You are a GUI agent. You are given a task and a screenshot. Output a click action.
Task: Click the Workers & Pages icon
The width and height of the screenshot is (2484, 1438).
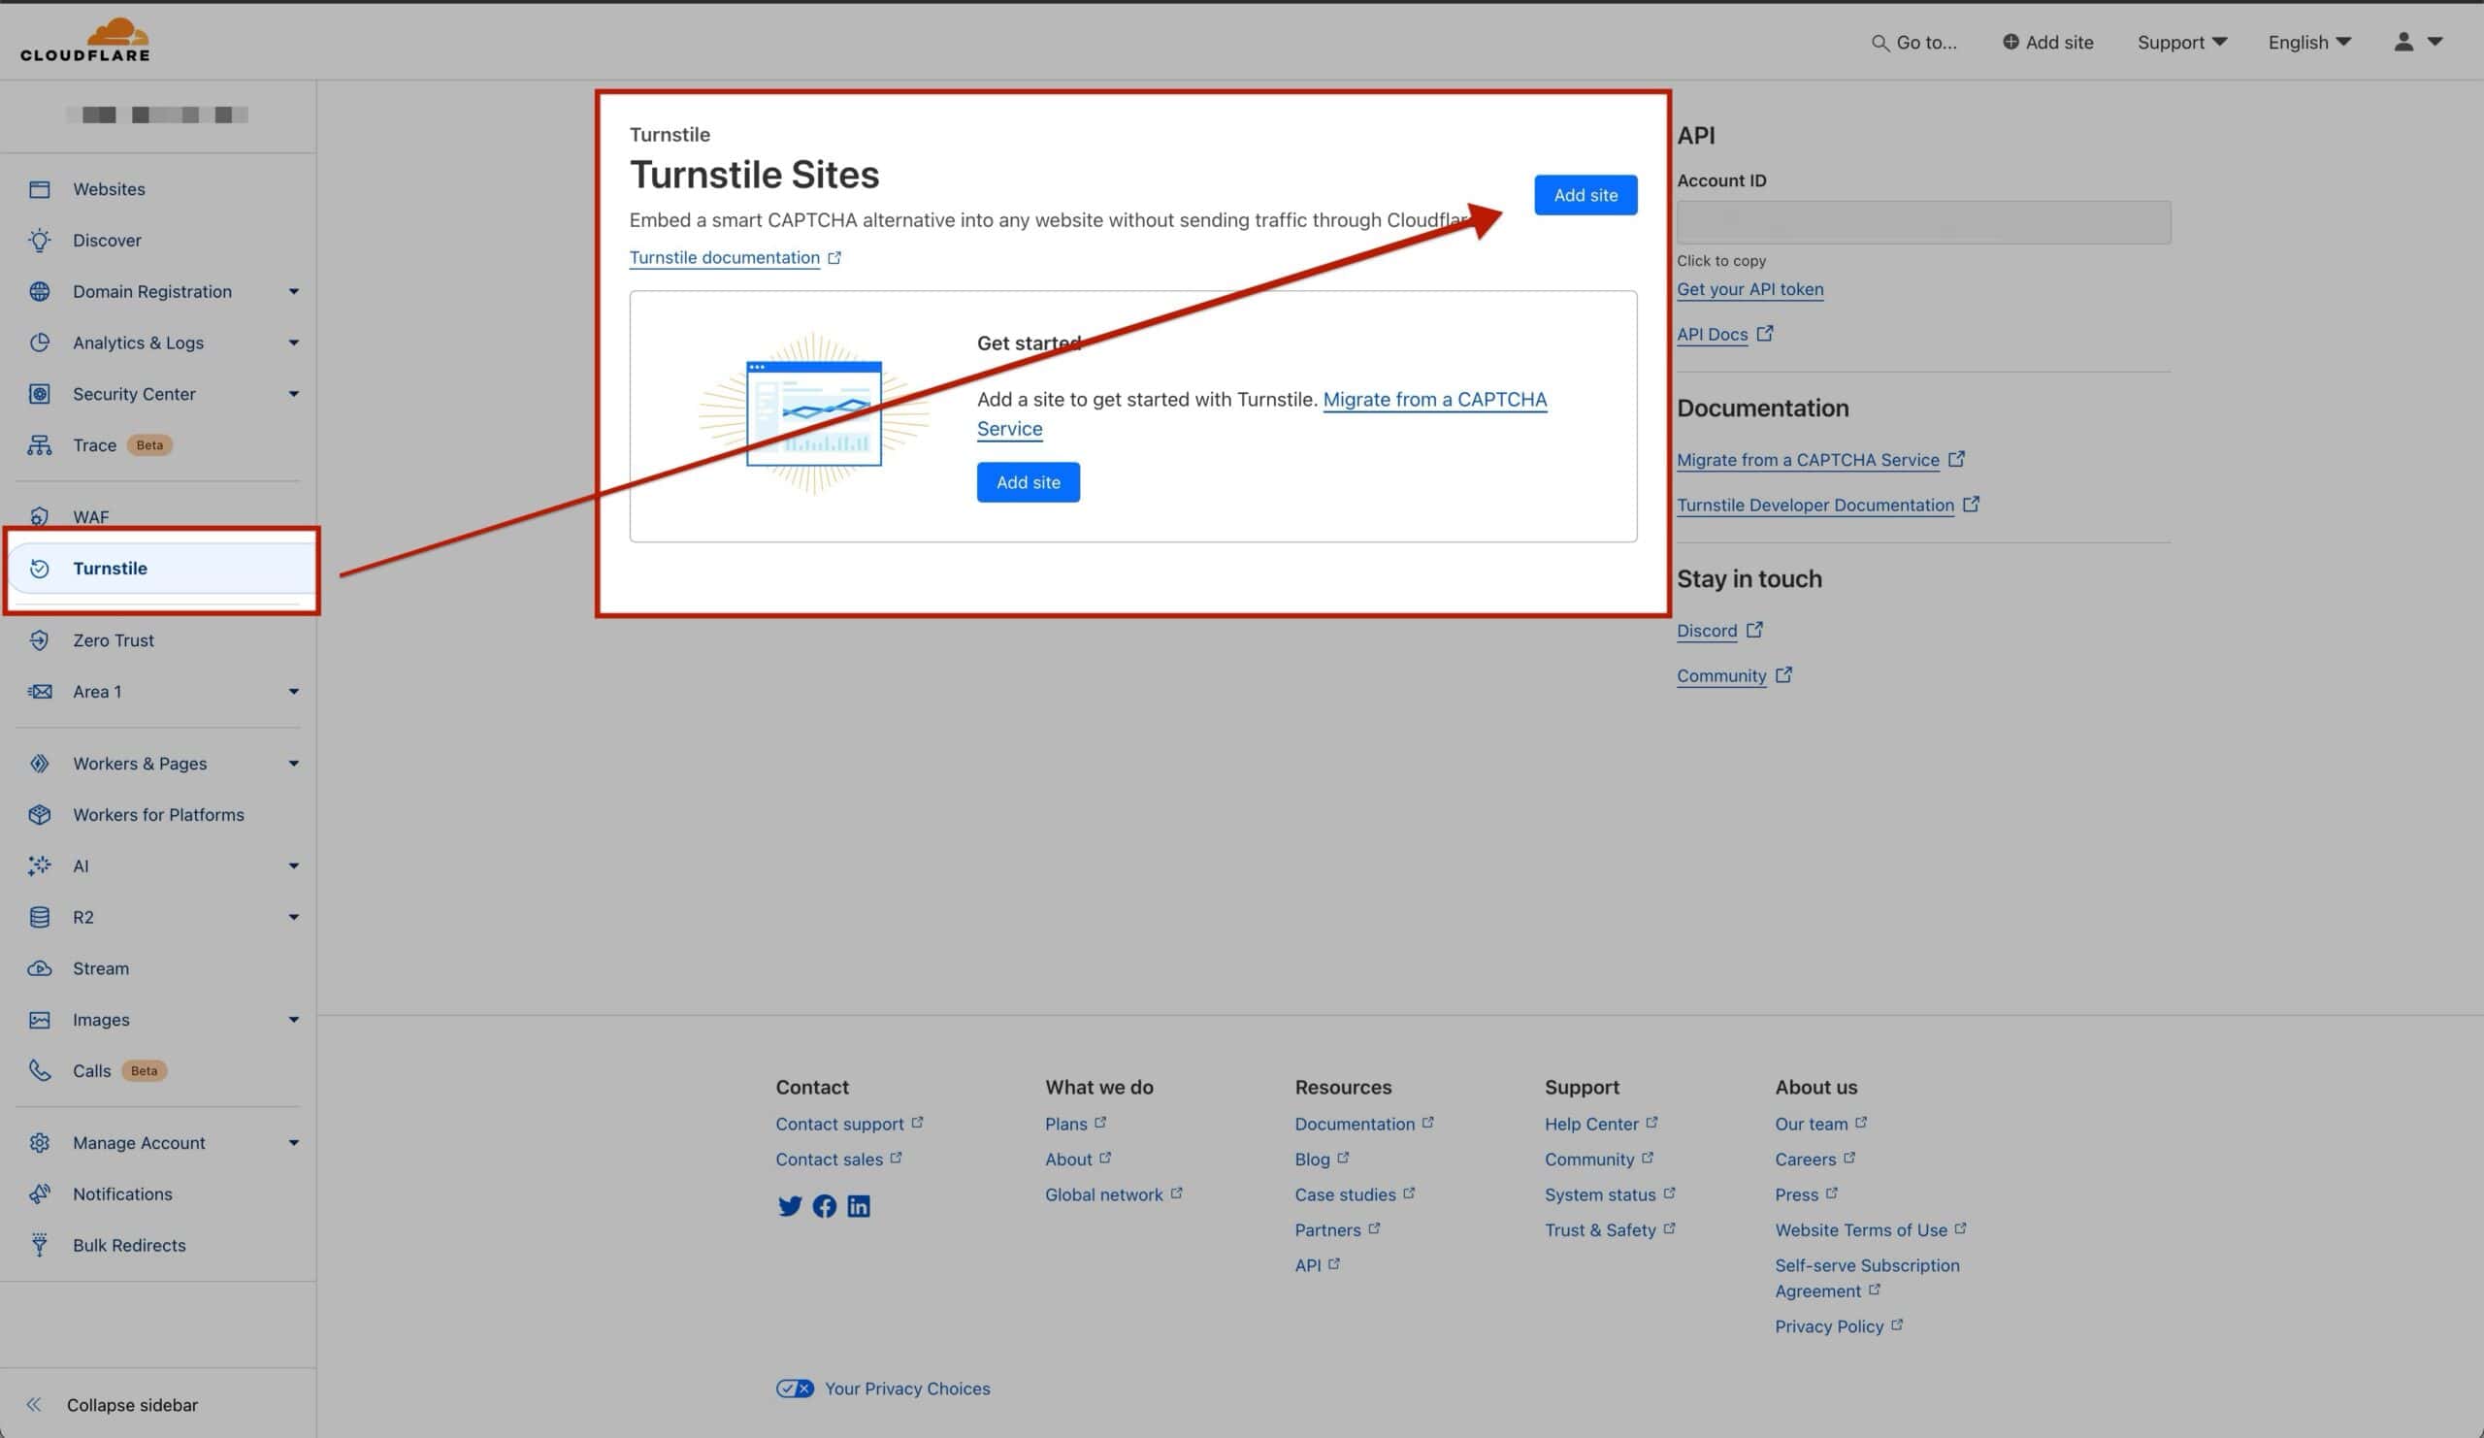(x=40, y=764)
